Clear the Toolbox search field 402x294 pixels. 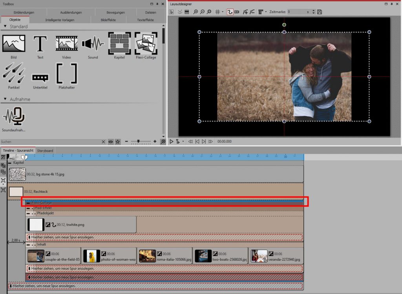[x=104, y=142]
